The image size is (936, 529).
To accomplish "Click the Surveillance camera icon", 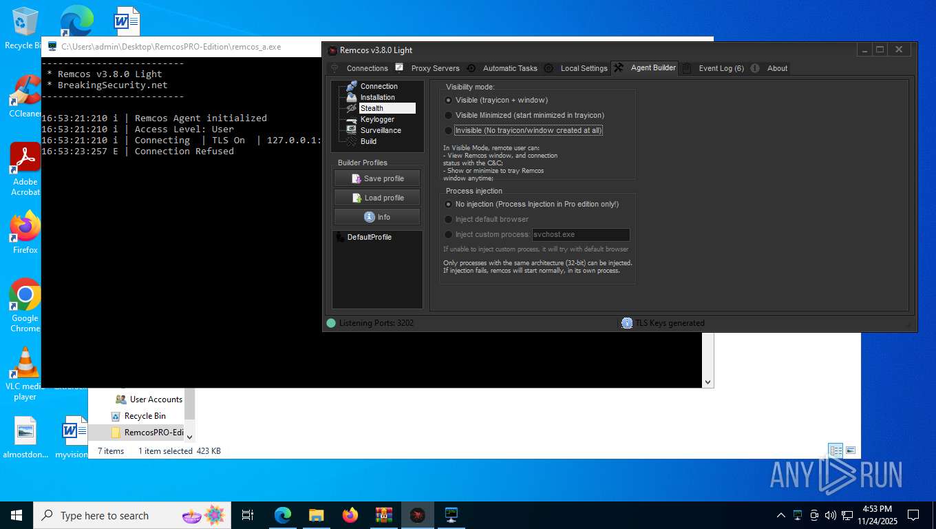I will 351,130.
